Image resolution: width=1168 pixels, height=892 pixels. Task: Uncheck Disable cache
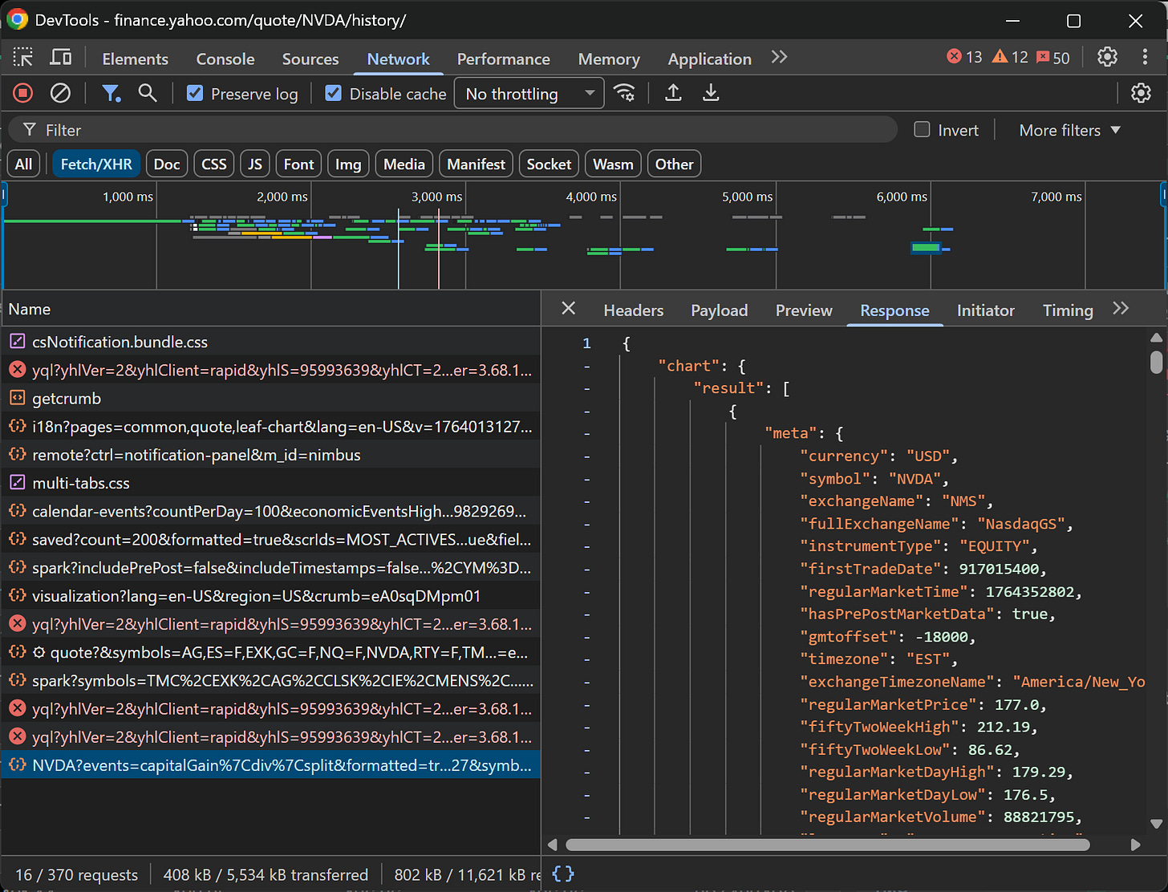(333, 93)
